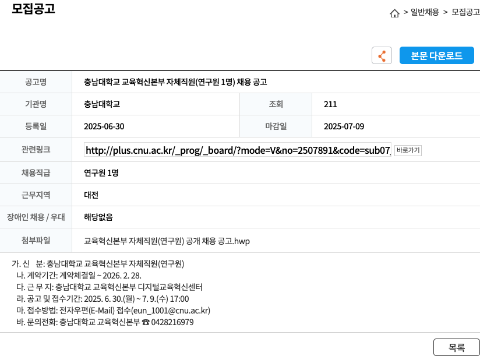The image size is (480, 356).
Task: Open 일반채용 breadcrumb link
Action: point(425,12)
